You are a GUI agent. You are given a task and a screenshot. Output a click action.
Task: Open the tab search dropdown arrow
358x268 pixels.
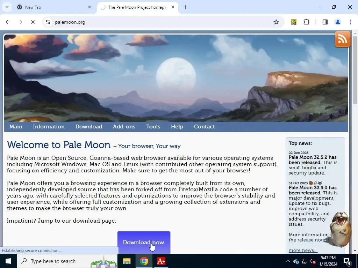pyautogui.click(x=7, y=7)
